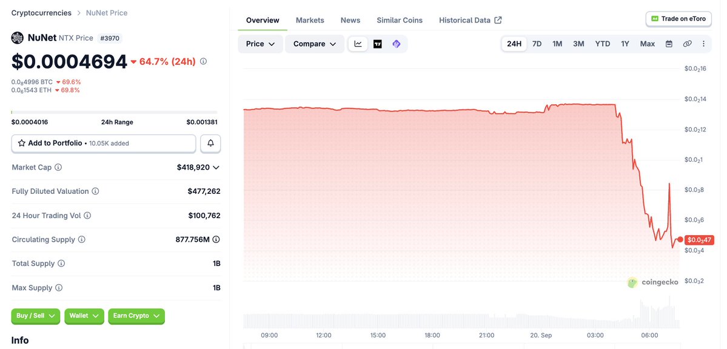Show Market Cap info tooltip icon
Image resolution: width=727 pixels, height=349 pixels.
58,167
